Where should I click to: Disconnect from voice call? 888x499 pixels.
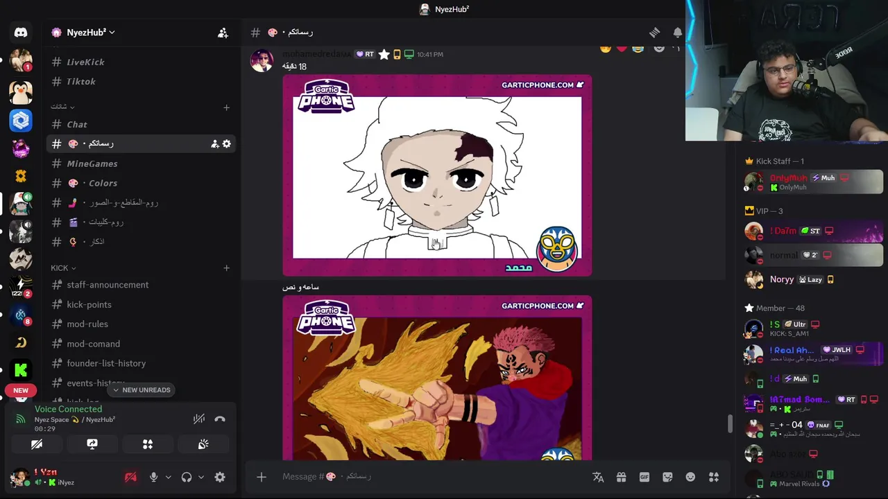[x=220, y=419]
